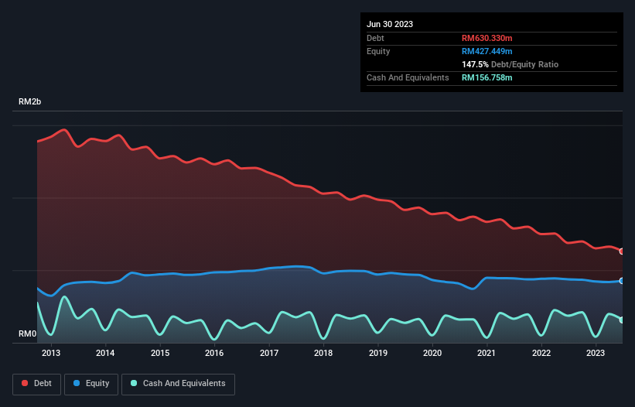Click the 2013 x-axis label
This screenshot has width=635, height=407.
tap(51, 353)
